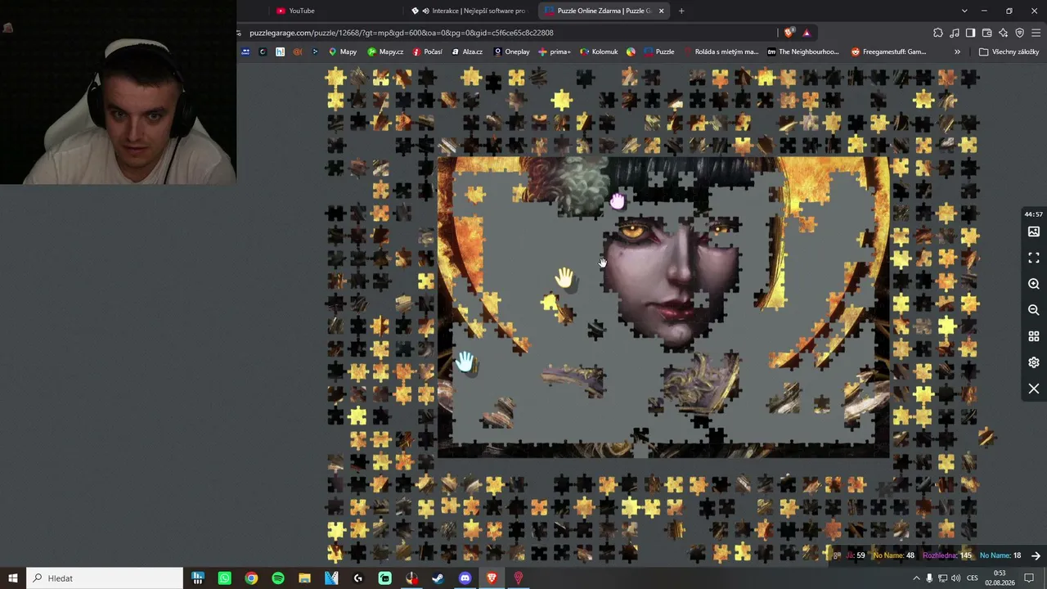Switch to the Interakce browser tab
The height and width of the screenshot is (589, 1047).
[x=470, y=11]
